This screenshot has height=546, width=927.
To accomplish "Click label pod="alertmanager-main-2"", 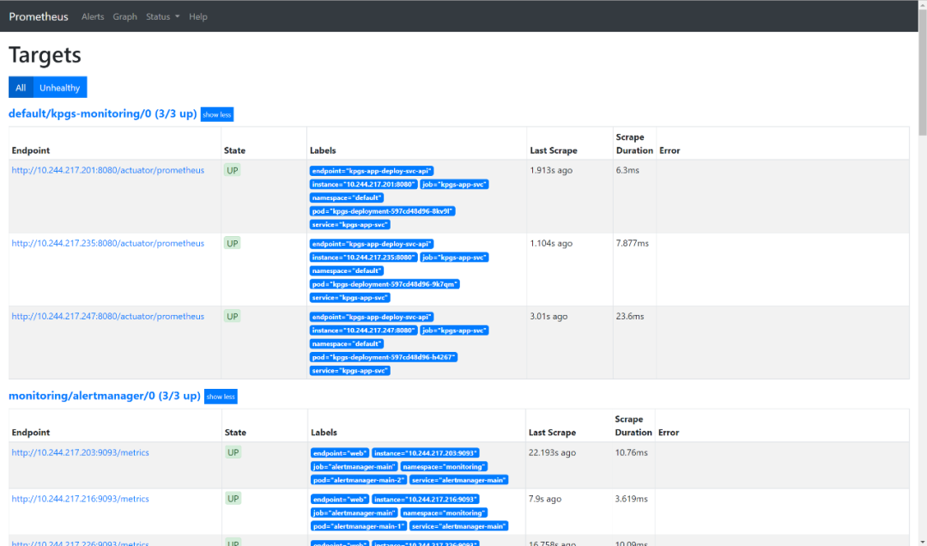I will [x=359, y=480].
